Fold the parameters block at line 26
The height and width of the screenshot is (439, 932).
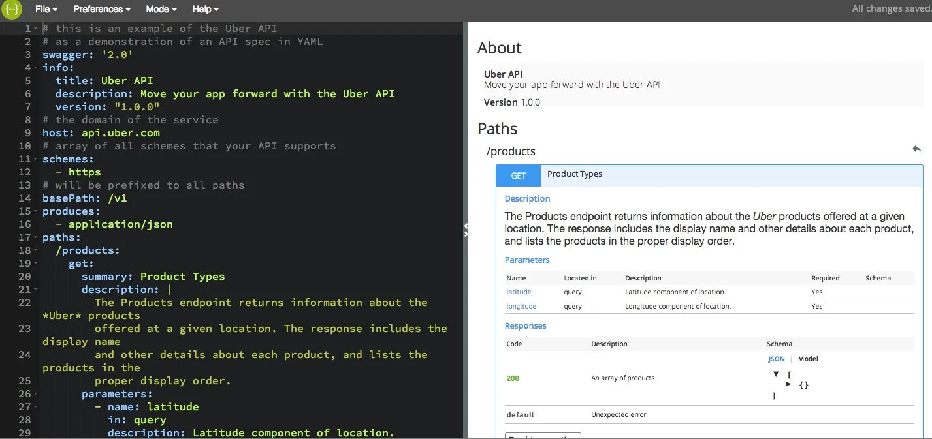(x=37, y=394)
